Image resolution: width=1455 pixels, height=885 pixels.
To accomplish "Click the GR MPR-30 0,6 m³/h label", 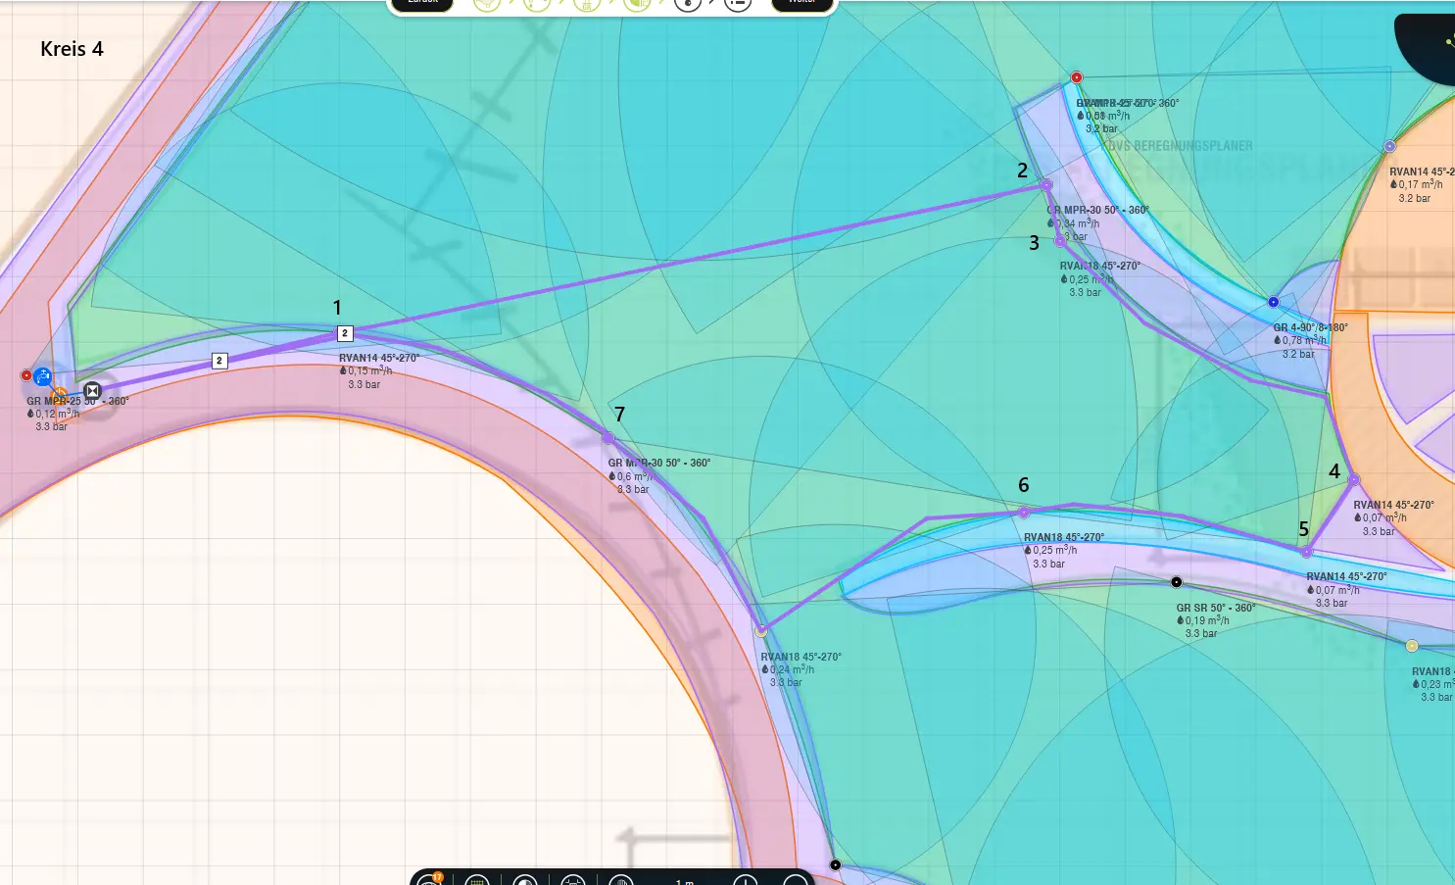I will 658,476.
